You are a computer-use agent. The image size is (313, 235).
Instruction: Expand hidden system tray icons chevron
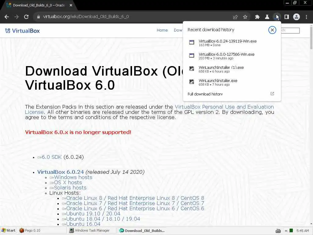coord(286,231)
